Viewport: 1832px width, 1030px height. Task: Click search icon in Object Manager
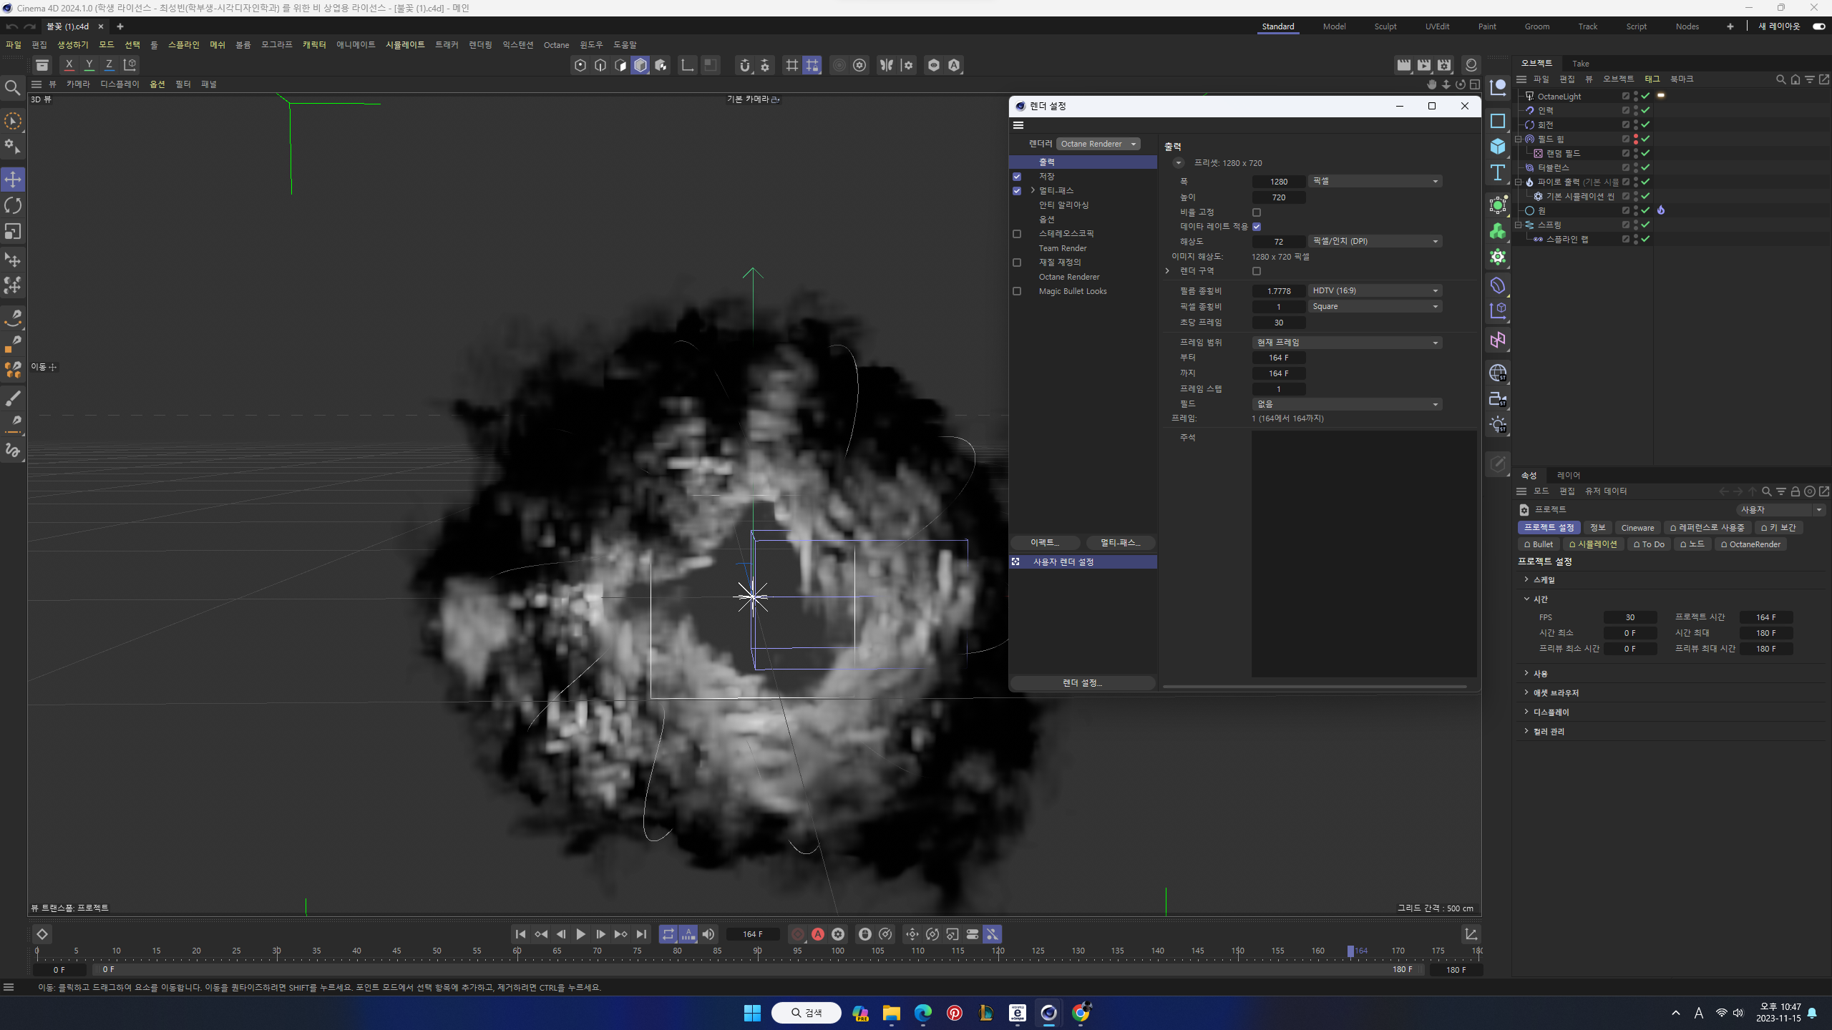coord(1781,79)
